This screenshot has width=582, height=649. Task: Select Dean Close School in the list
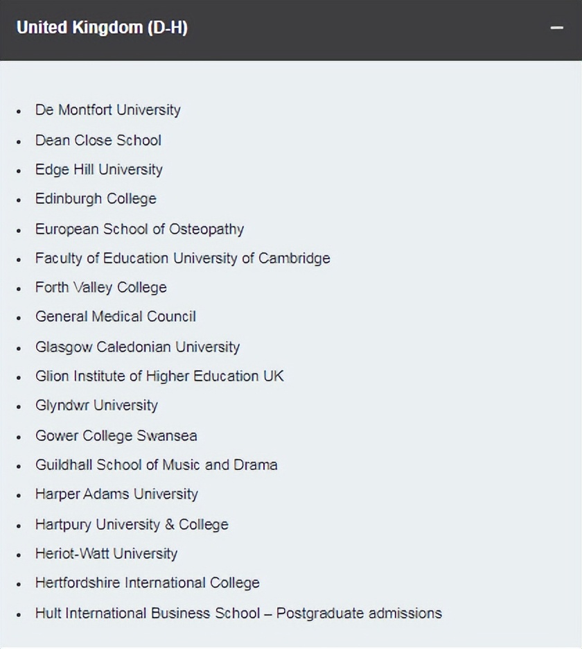click(98, 140)
